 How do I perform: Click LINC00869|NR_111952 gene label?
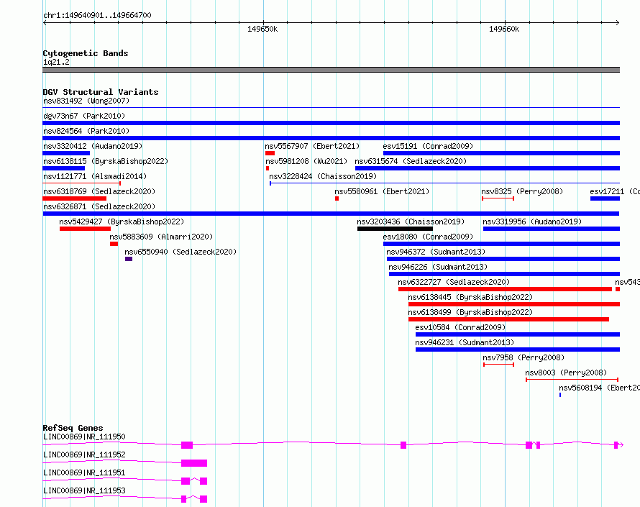click(84, 455)
